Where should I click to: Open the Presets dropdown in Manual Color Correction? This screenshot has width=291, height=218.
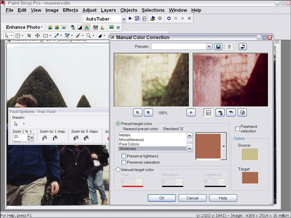tap(209, 46)
